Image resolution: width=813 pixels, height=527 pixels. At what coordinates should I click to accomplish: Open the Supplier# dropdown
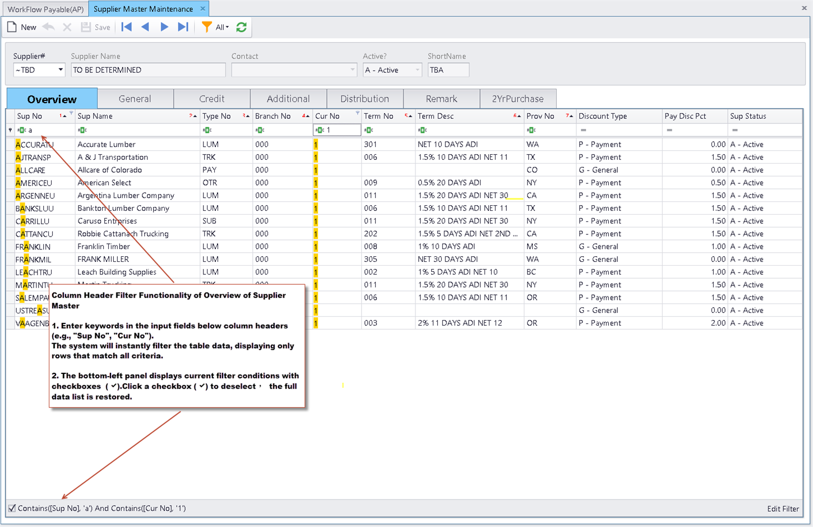(x=60, y=70)
